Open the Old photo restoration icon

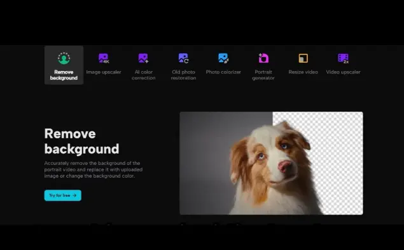pos(183,58)
